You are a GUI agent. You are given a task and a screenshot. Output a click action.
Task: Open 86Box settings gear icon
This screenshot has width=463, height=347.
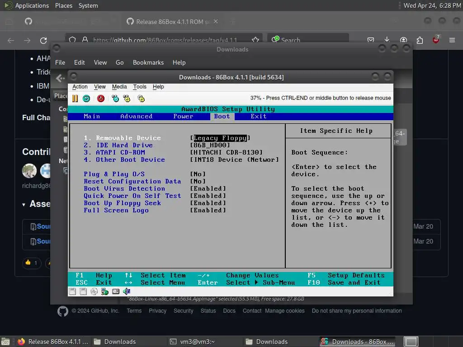tap(141, 98)
